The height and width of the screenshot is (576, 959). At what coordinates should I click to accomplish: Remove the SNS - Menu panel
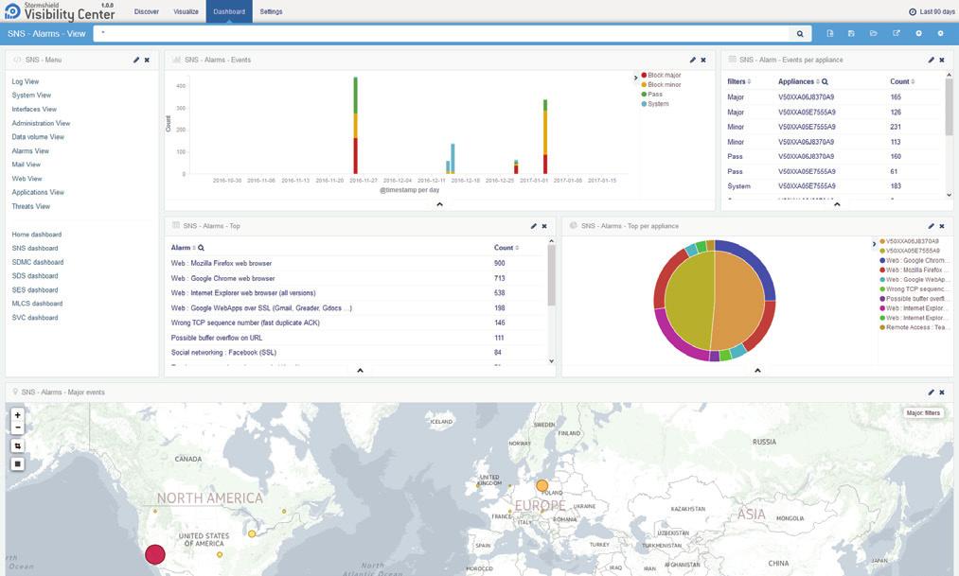pos(147,60)
